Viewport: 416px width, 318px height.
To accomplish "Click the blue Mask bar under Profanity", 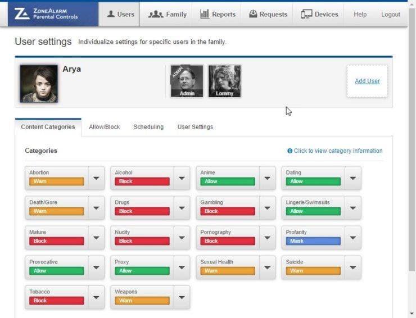I will [x=313, y=241].
